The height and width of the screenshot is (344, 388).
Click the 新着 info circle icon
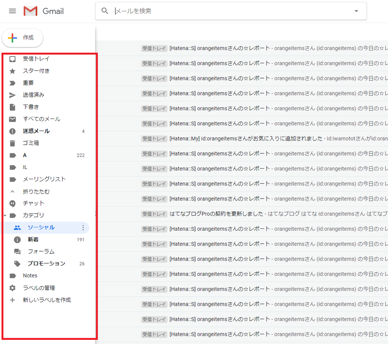[17, 239]
